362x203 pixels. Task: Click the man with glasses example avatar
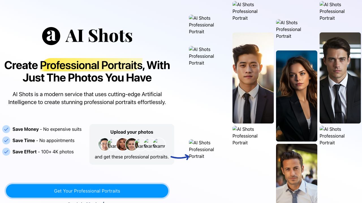click(x=104, y=144)
